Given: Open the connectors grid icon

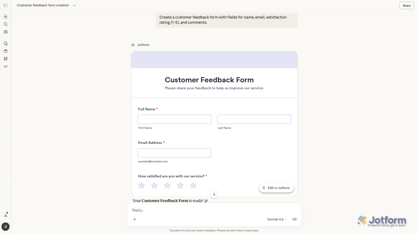Looking at the screenshot, I should (6, 59).
